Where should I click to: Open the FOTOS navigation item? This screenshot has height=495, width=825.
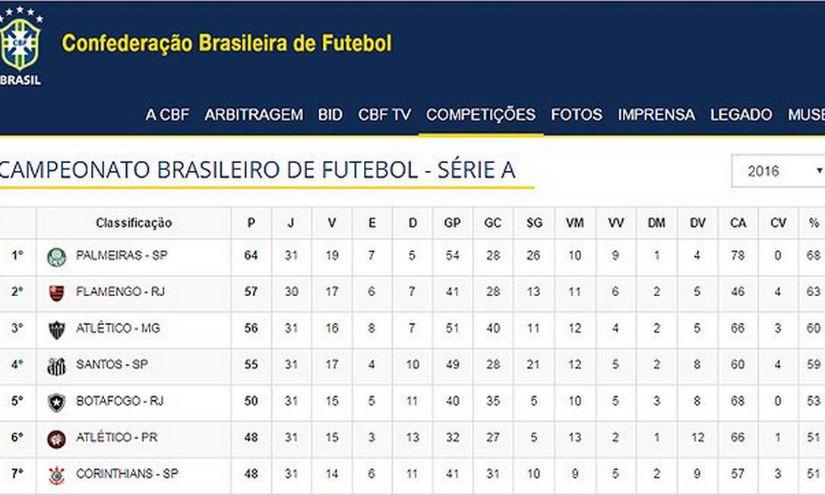[577, 115]
